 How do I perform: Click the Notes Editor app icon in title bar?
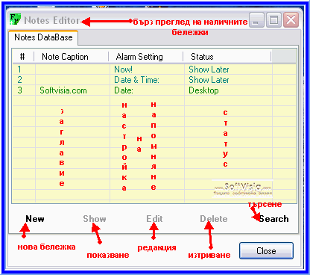[15, 19]
